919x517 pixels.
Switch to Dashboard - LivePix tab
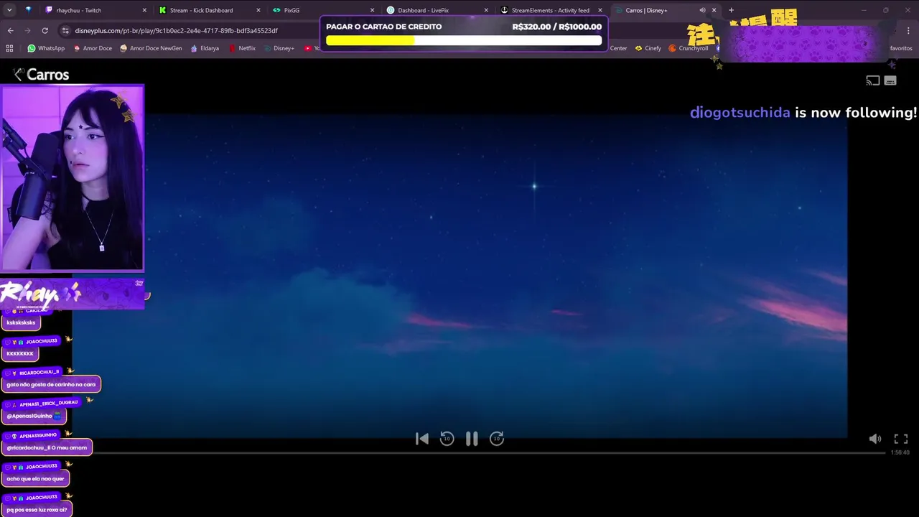tap(437, 10)
